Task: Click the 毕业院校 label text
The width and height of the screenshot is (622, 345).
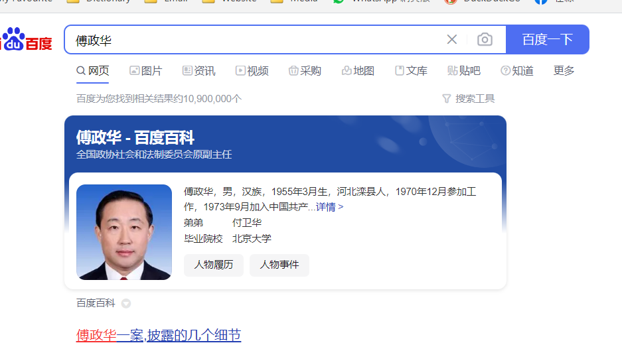Action: (203, 238)
